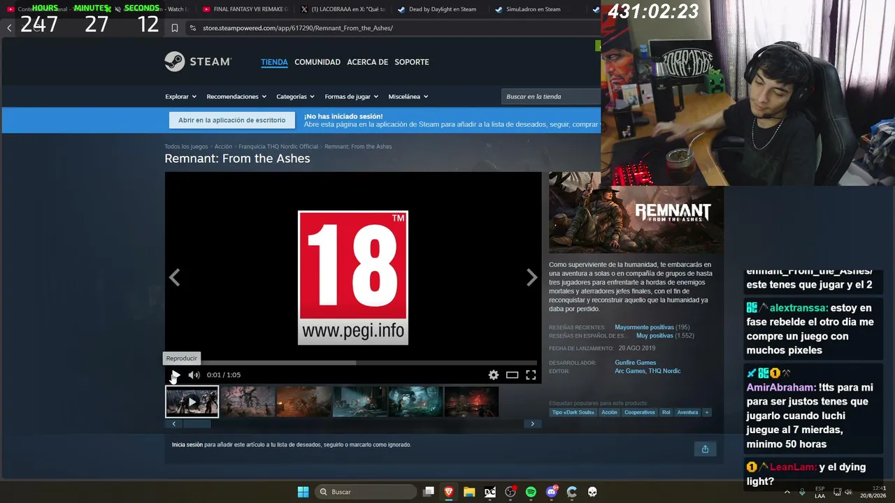Bookmark this page in the browser
This screenshot has width=895, height=503.
[x=174, y=28]
